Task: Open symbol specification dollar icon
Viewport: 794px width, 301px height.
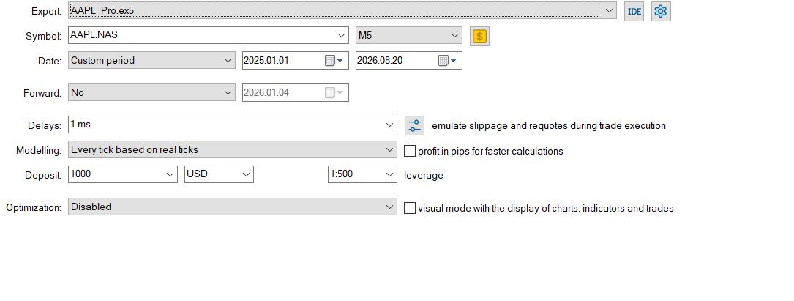Action: click(x=479, y=36)
